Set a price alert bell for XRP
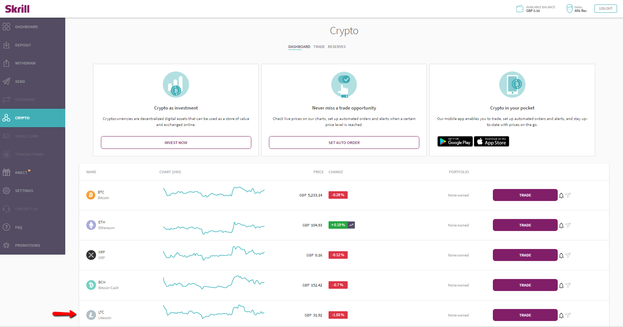This screenshot has height=327, width=623. (561, 255)
